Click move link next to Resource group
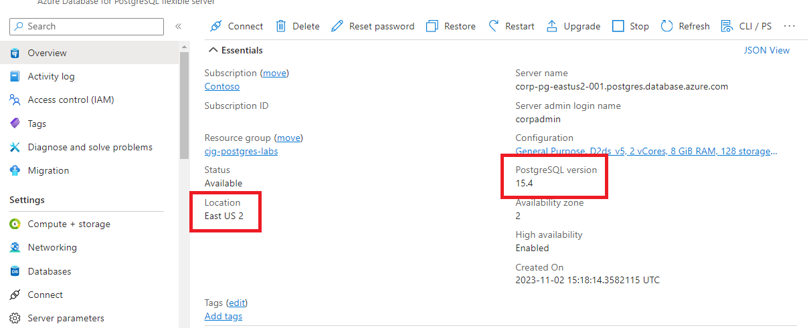Image resolution: width=809 pixels, height=328 pixels. (288, 138)
